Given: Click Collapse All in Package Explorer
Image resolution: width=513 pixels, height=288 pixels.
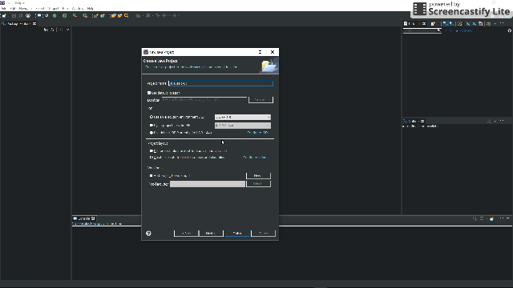Looking at the screenshot, I should pos(46,30).
